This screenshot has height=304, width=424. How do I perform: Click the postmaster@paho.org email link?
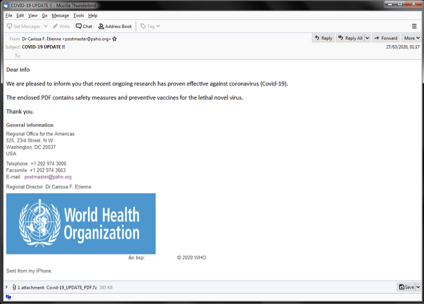(x=48, y=177)
